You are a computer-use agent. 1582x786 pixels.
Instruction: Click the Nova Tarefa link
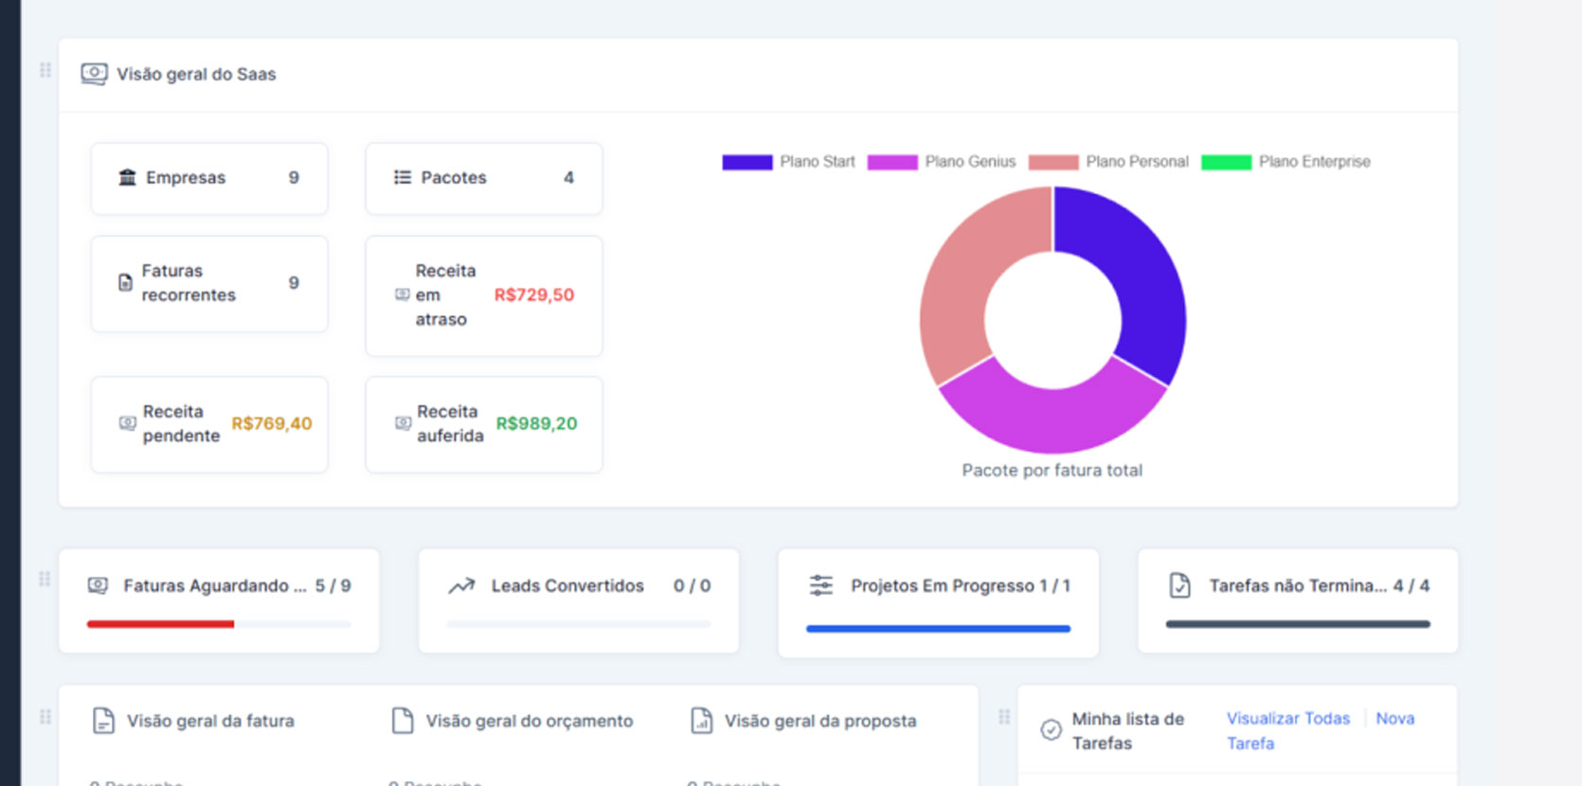tap(1394, 719)
